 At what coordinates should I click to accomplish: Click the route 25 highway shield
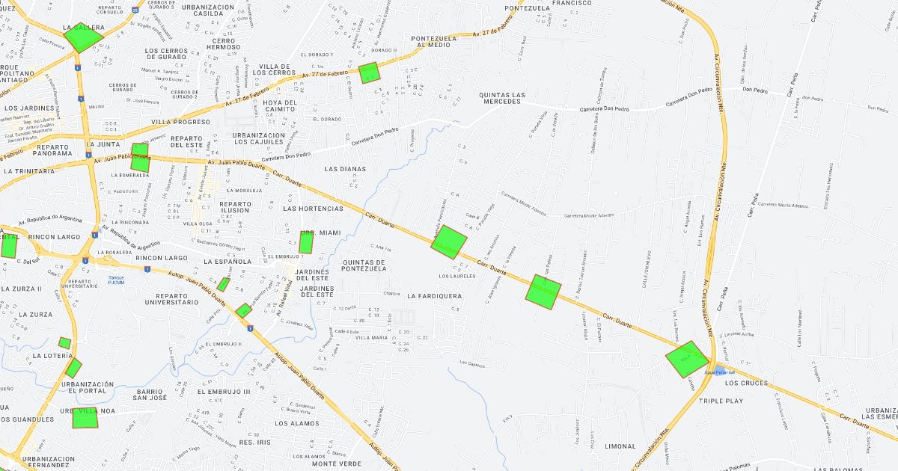134,10
